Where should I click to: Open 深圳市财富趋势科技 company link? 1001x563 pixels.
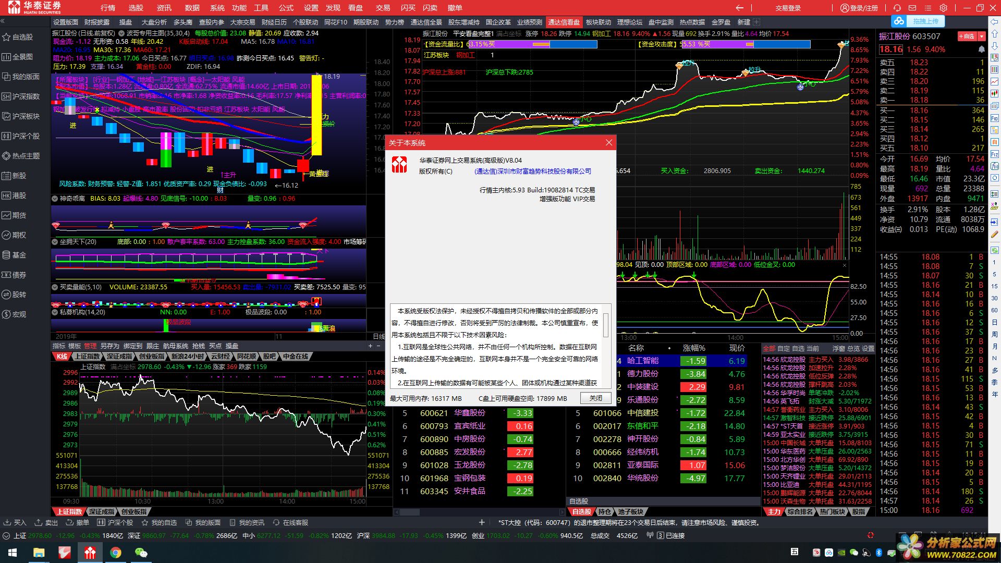[532, 172]
